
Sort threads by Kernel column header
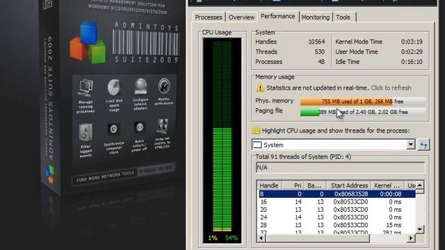point(387,185)
